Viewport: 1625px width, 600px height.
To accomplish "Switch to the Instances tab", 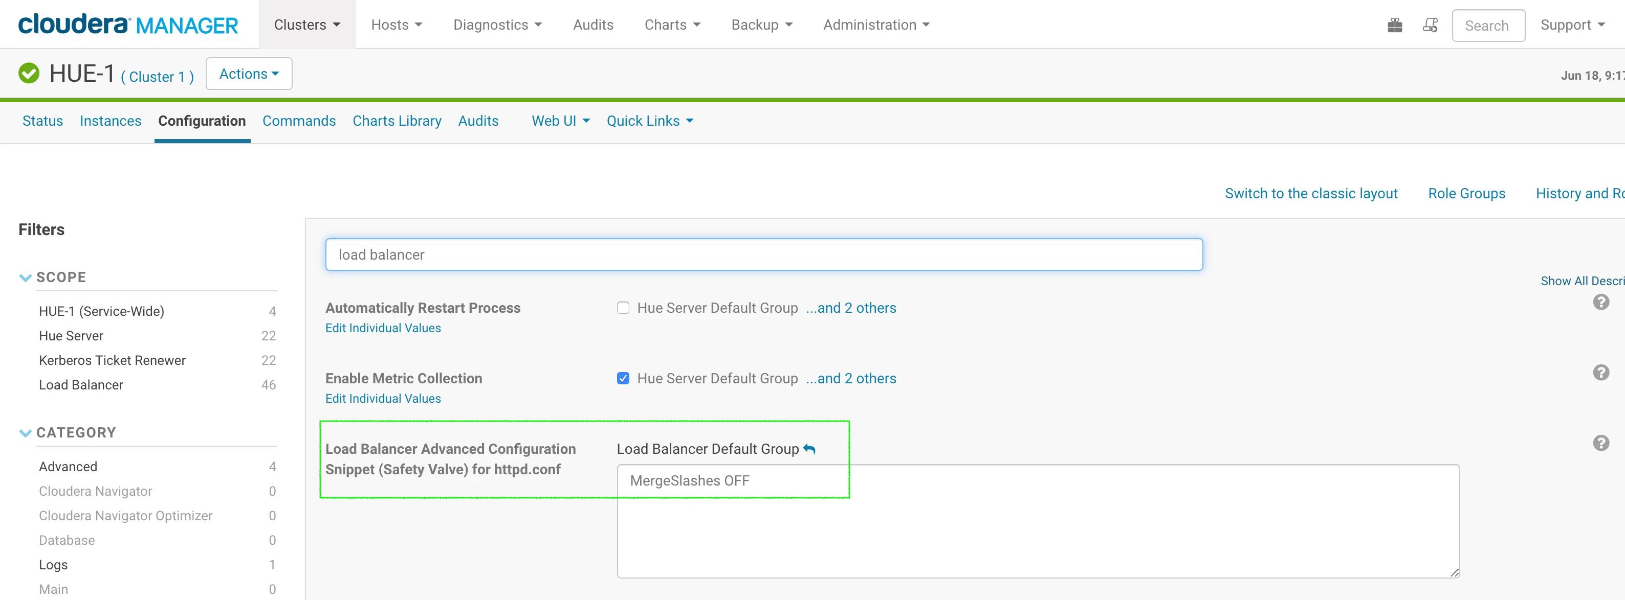I will pyautogui.click(x=111, y=121).
